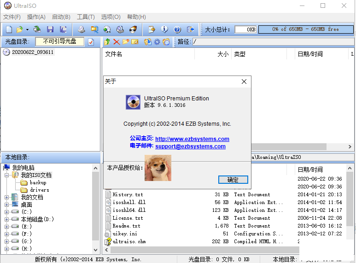Close the 关于 dialog with X
The image size is (356, 263).
tap(244, 82)
